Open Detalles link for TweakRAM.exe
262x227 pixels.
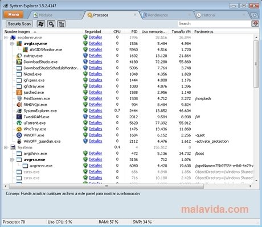click(96, 117)
